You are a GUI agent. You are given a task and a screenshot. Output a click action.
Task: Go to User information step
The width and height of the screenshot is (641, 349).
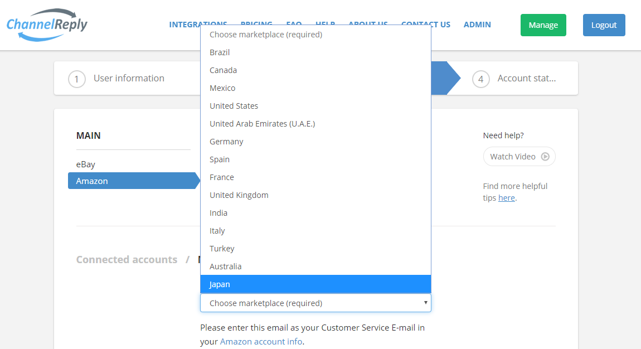point(129,78)
